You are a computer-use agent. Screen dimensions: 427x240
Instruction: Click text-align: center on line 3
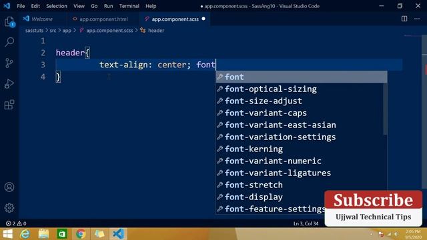click(142, 65)
